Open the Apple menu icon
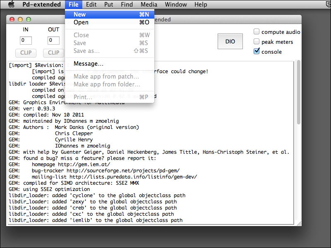Screen dimensions: 331x248 click(12, 5)
